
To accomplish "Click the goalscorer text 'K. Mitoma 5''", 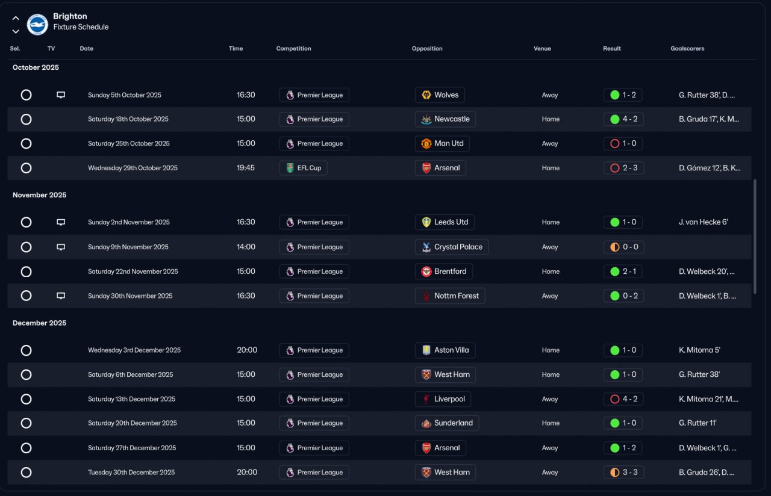I will (x=699, y=350).
